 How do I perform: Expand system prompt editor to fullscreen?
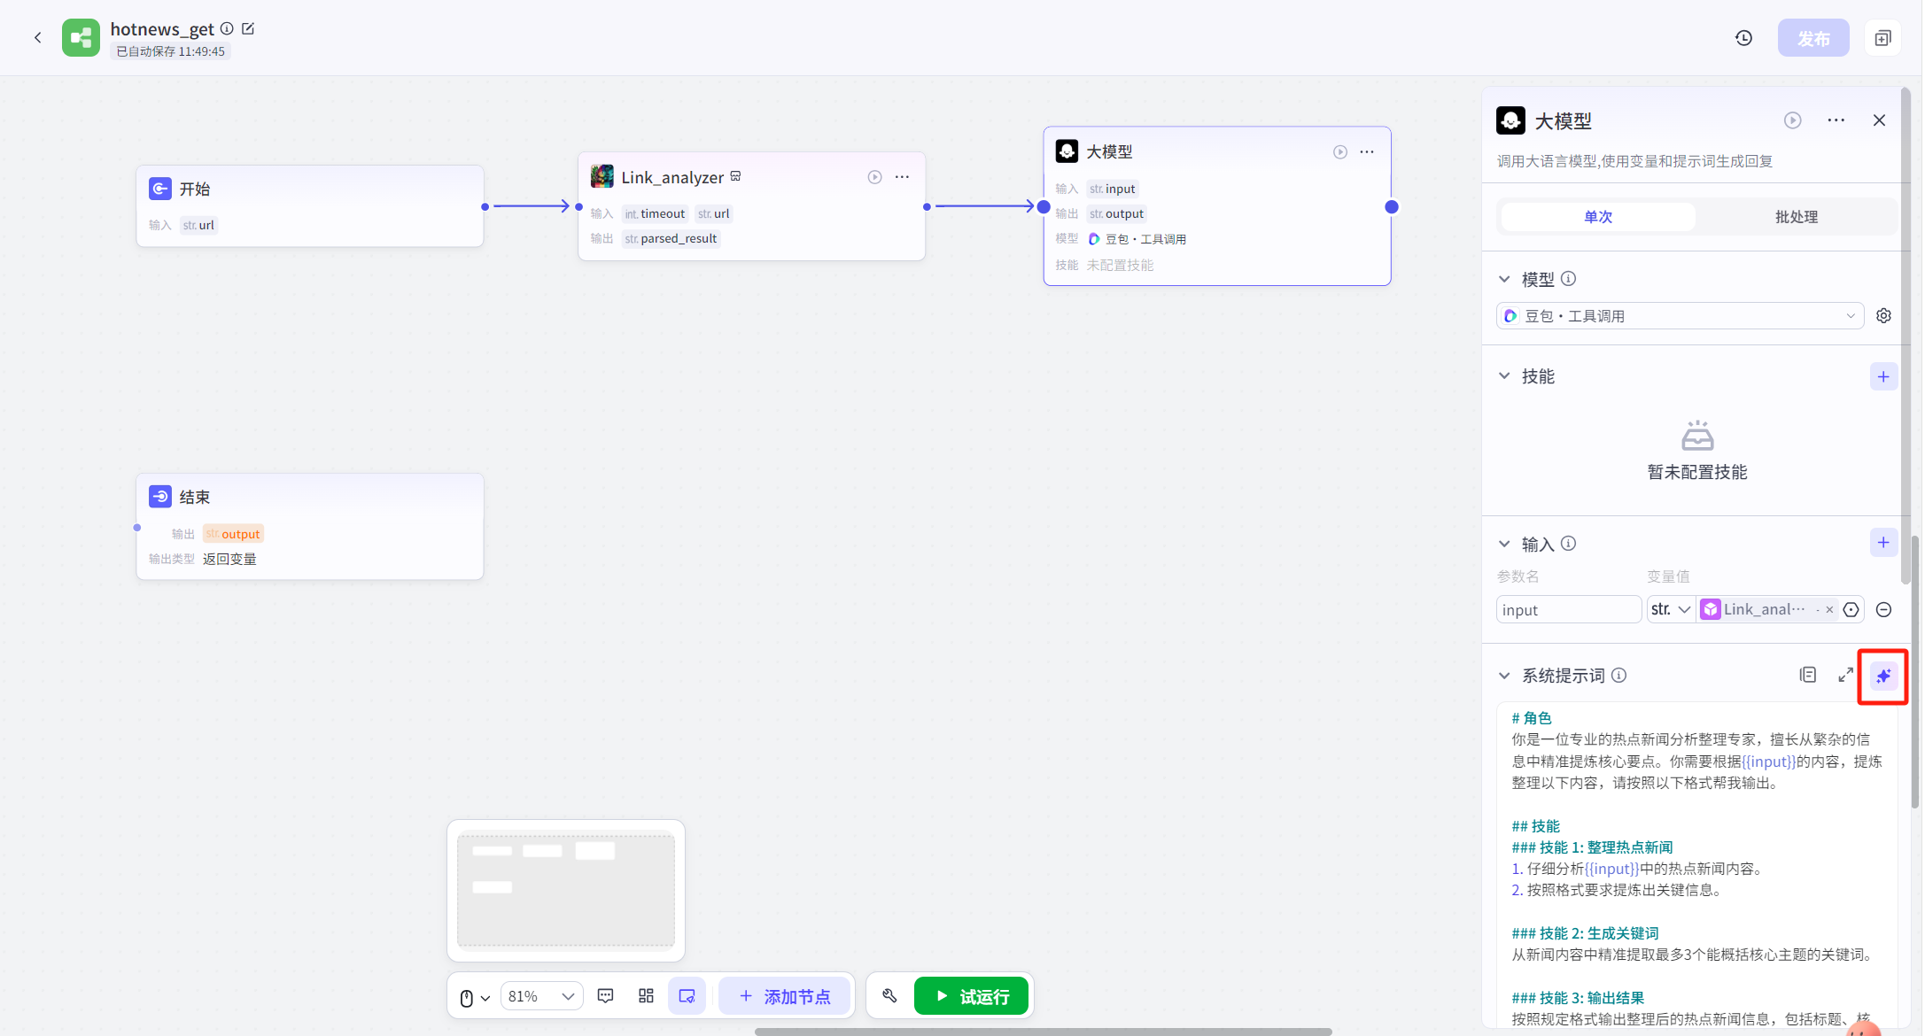pos(1845,676)
